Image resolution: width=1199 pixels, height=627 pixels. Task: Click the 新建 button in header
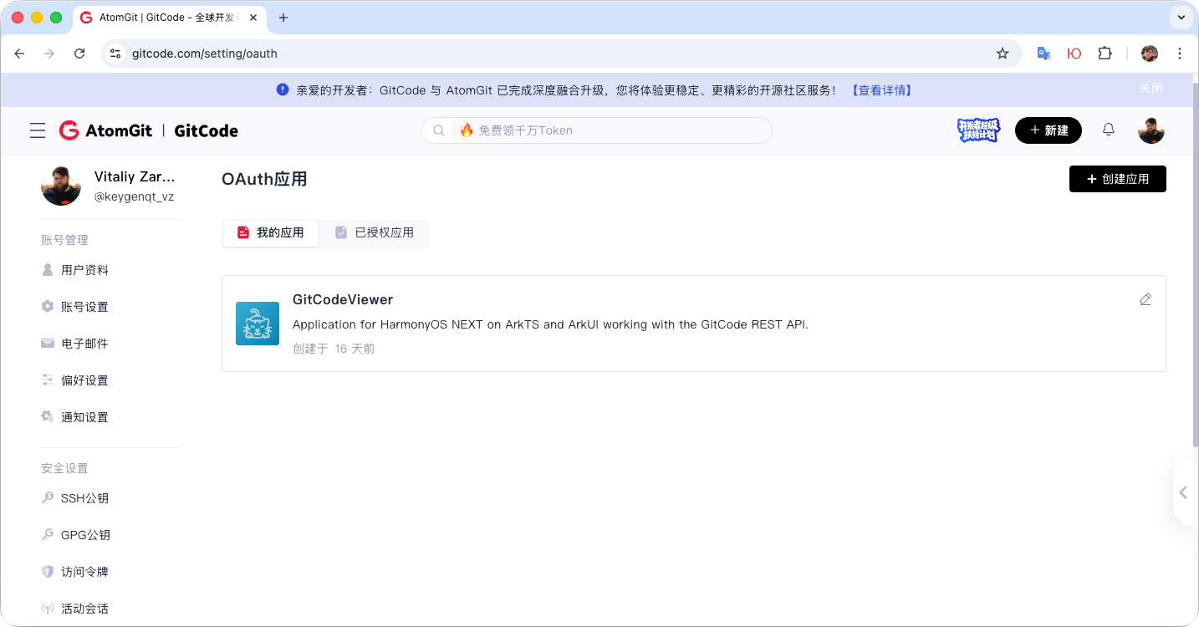(x=1048, y=130)
